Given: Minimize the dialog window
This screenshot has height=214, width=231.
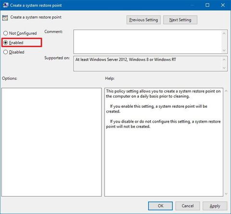Looking at the screenshot, I should 192,5.
